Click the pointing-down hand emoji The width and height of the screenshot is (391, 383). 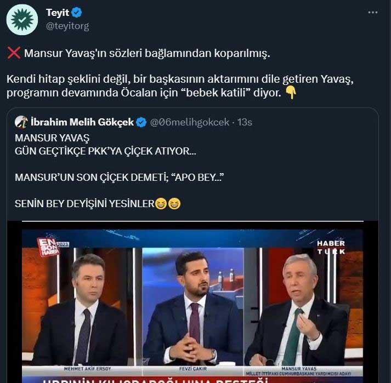tap(291, 93)
